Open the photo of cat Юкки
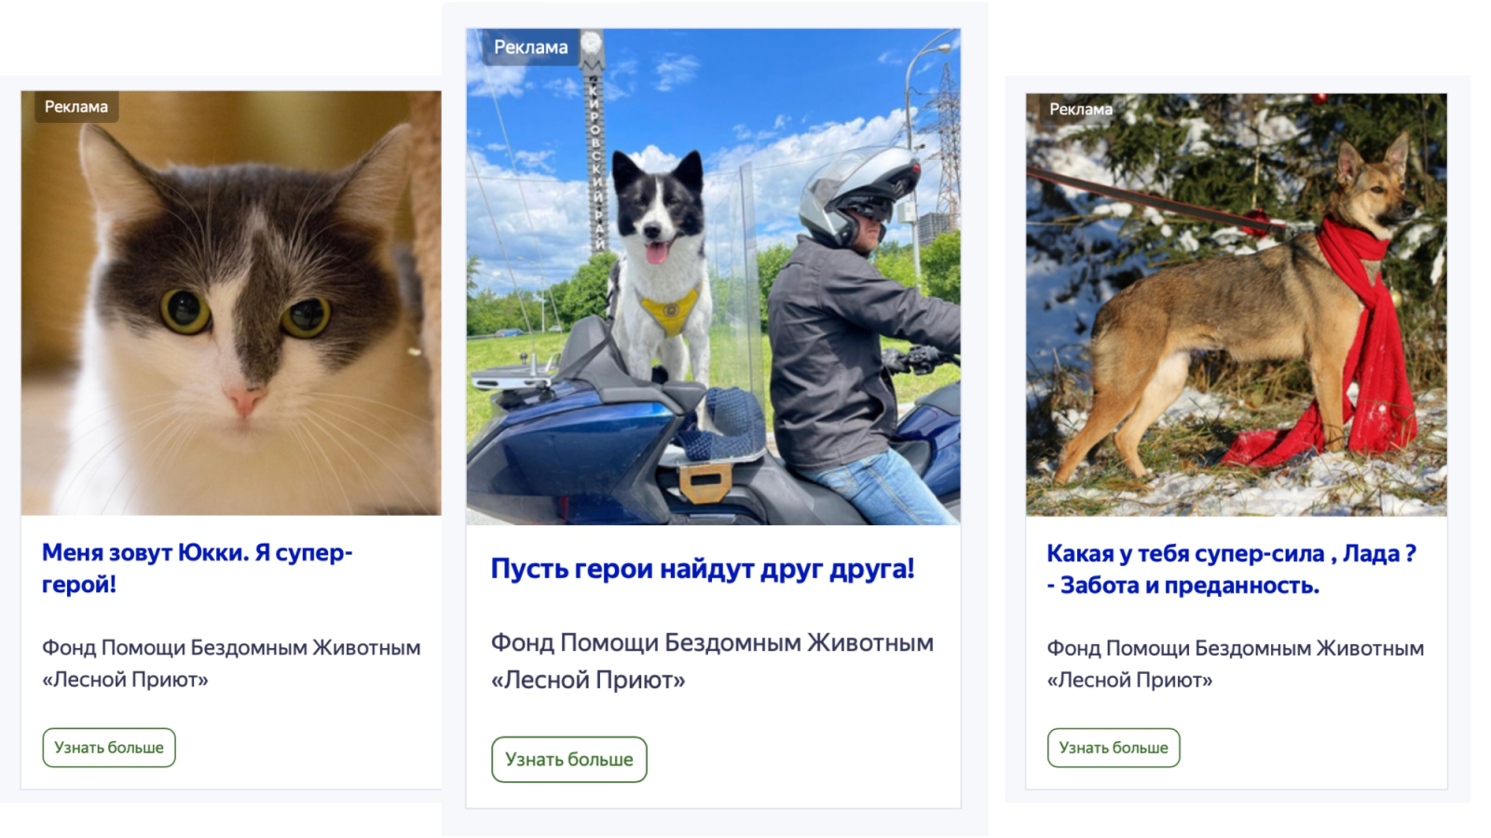1491x838 pixels. click(x=231, y=303)
